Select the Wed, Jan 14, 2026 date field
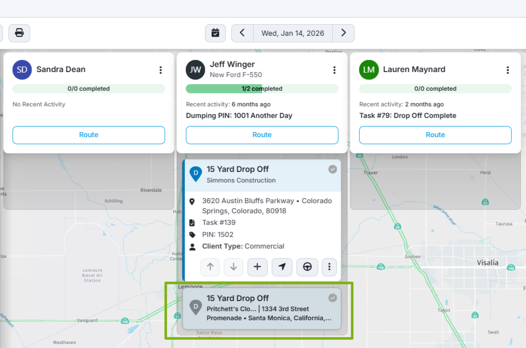 tap(293, 33)
